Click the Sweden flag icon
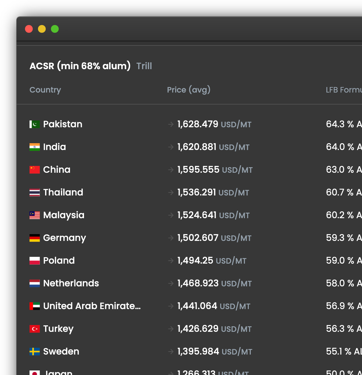362x375 pixels. [34, 351]
